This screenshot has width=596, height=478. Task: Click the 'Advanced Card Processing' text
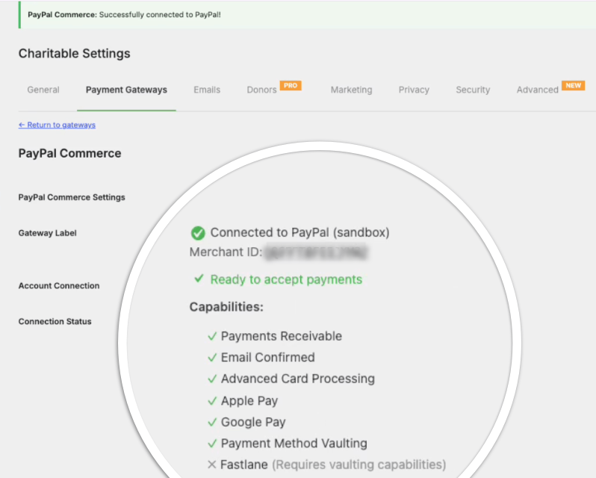[x=298, y=379]
